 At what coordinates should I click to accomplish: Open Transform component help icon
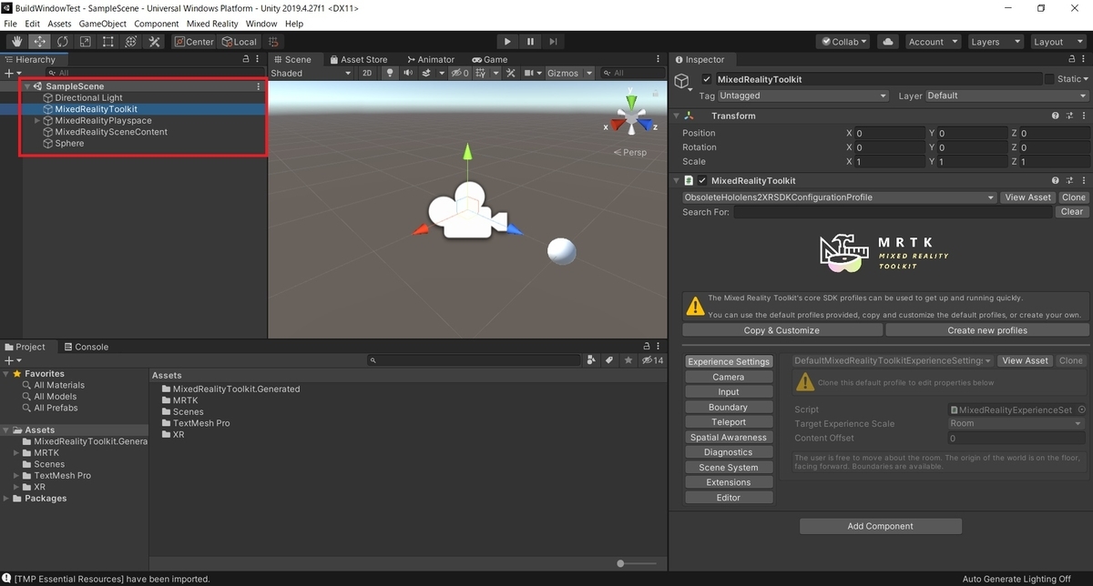pos(1056,116)
